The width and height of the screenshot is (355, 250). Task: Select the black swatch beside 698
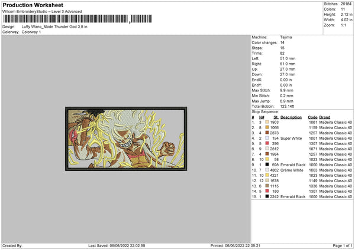click(267, 165)
